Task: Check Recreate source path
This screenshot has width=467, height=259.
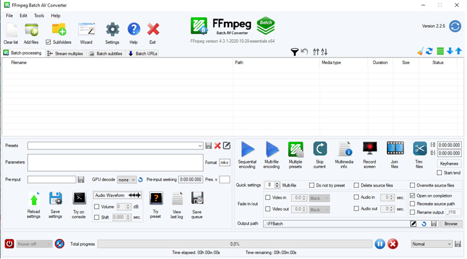Action: 412,204
